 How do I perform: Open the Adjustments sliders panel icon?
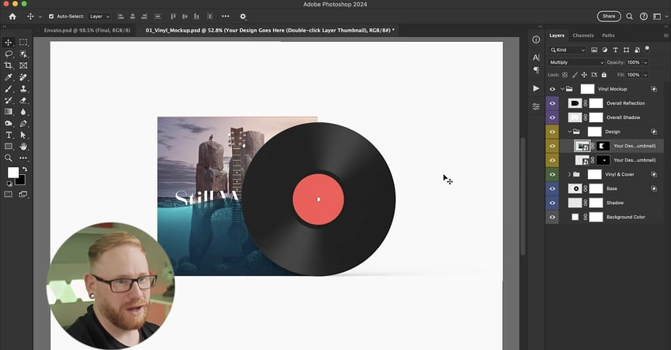point(536,106)
